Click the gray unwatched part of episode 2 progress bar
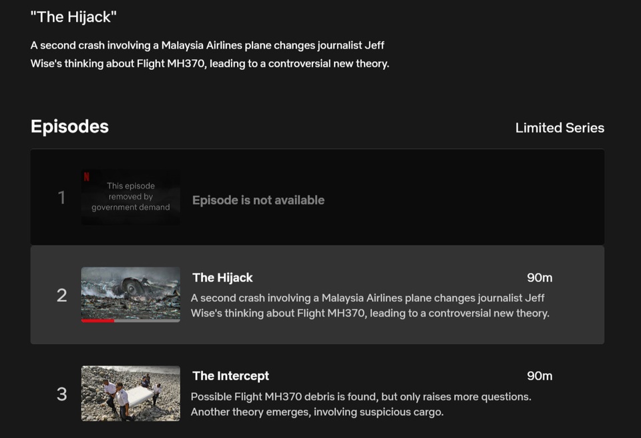 pyautogui.click(x=147, y=321)
